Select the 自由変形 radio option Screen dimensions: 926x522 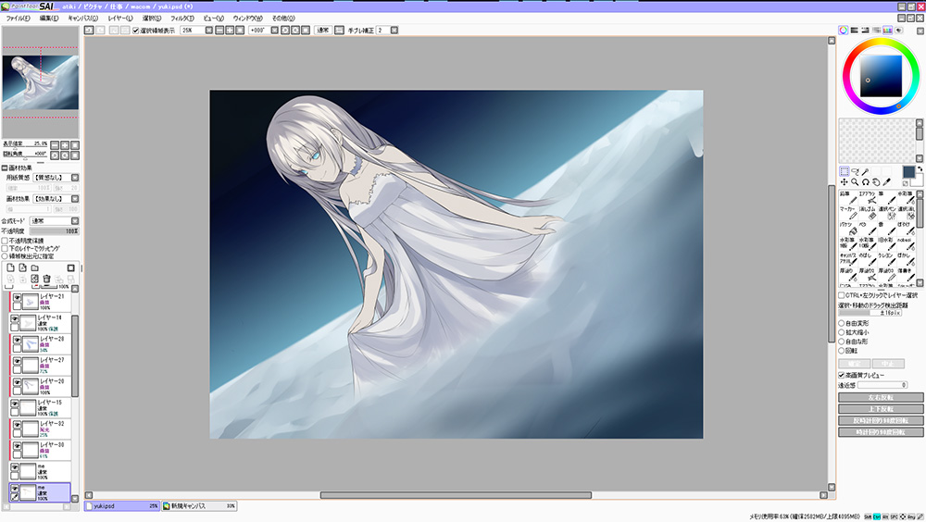[x=842, y=324]
